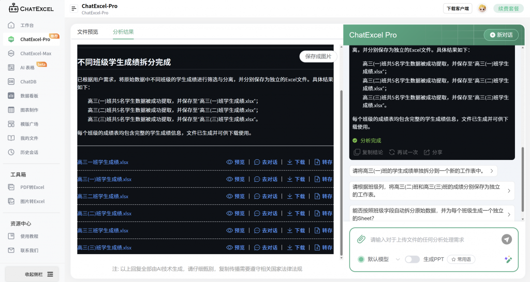Click the 模版广场 store icon
This screenshot has height=282, width=530.
click(x=11, y=124)
